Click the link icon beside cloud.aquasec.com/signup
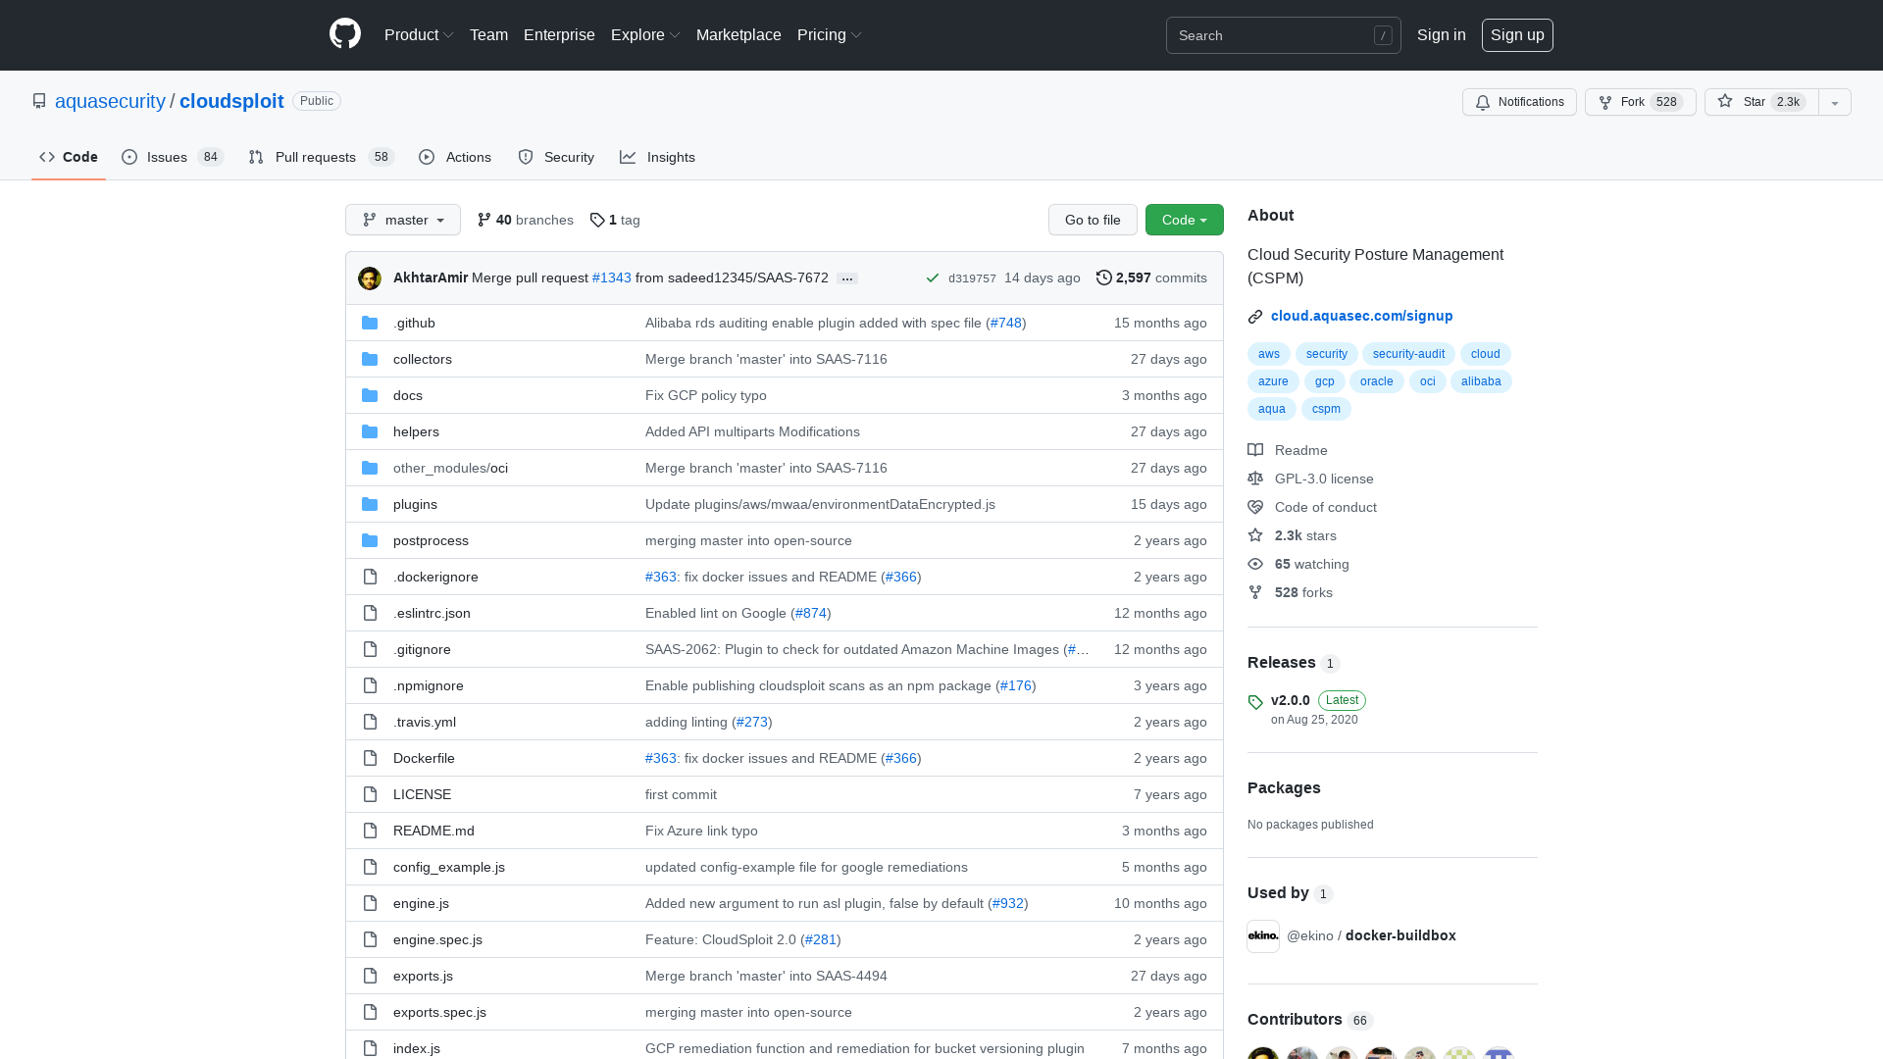 pyautogui.click(x=1255, y=317)
